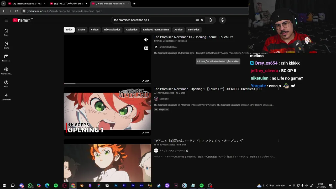
Task: Launch Photoshop from the taskbar
Action: tap(116, 186)
